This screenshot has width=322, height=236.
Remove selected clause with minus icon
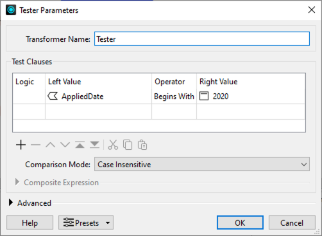tap(35, 145)
